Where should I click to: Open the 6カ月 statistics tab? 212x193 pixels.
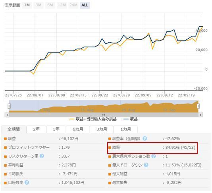point(78,129)
